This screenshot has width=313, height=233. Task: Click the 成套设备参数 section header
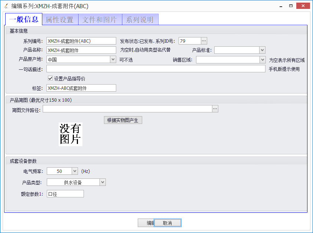23,161
